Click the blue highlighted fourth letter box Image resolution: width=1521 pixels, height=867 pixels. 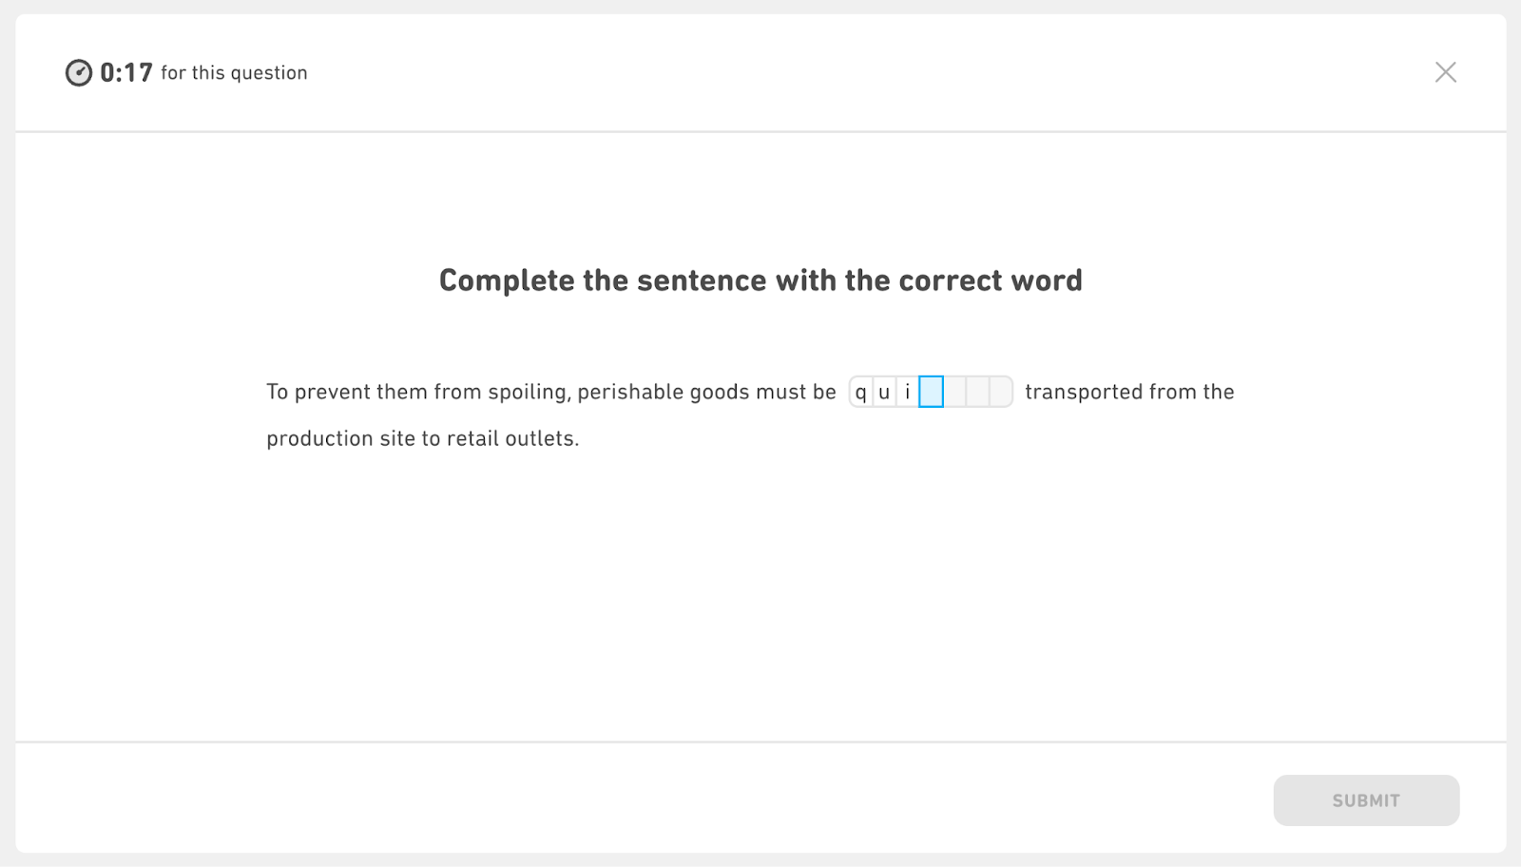[x=932, y=392]
